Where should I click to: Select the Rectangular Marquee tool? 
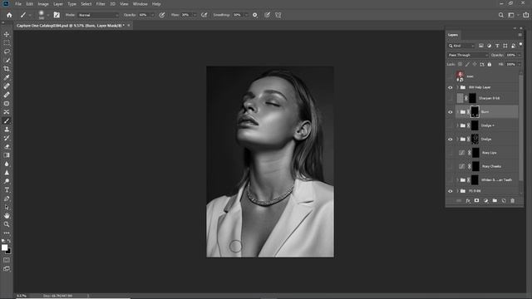[x=7, y=43]
